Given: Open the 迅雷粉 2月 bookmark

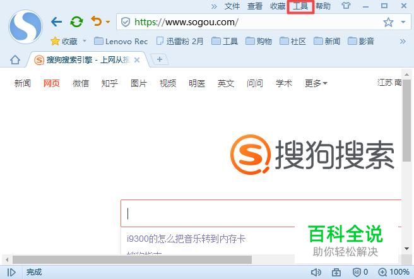Looking at the screenshot, I should (x=180, y=41).
